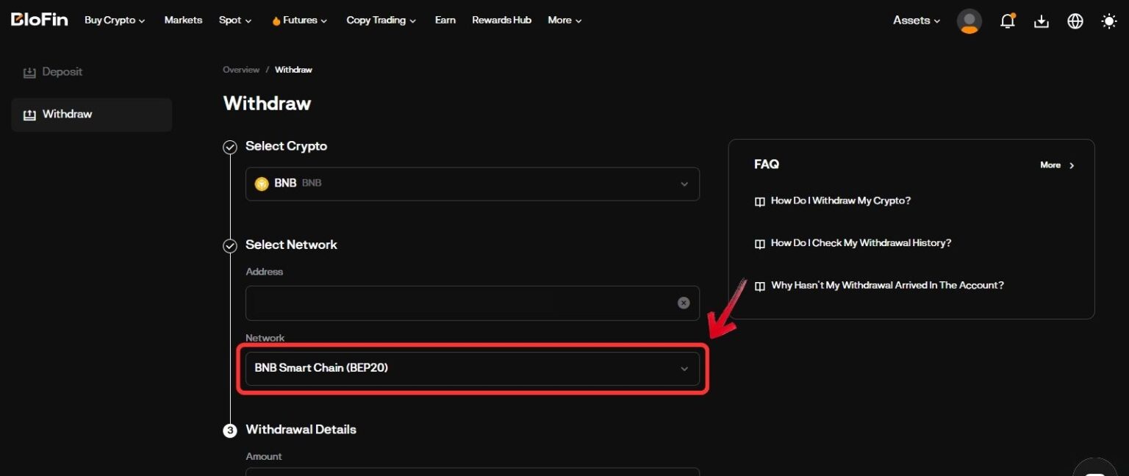This screenshot has height=476, width=1129.
Task: Open the profile avatar
Action: [969, 21]
